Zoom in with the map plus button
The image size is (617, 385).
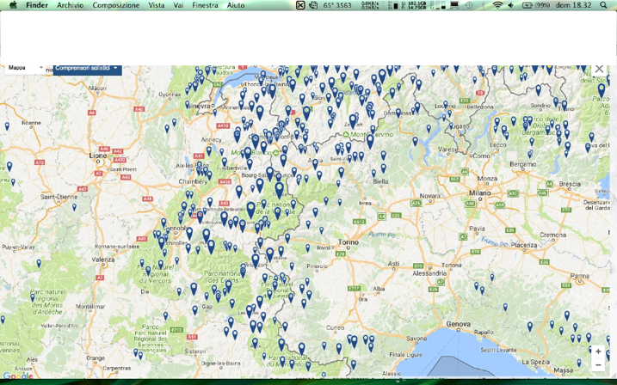pyautogui.click(x=598, y=351)
